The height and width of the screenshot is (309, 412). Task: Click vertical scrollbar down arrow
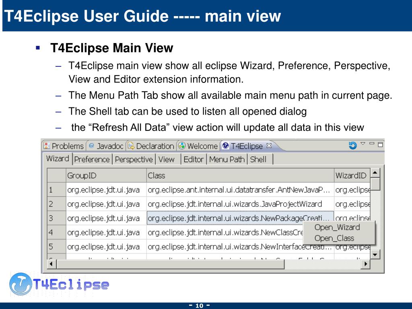click(375, 254)
